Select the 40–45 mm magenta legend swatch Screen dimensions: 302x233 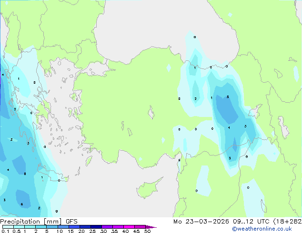tap(129, 227)
